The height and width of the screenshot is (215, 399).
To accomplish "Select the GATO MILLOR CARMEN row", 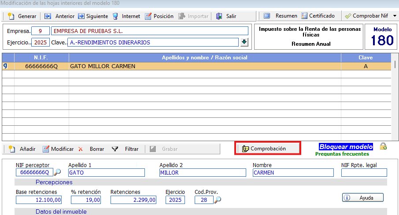I will click(x=176, y=66).
